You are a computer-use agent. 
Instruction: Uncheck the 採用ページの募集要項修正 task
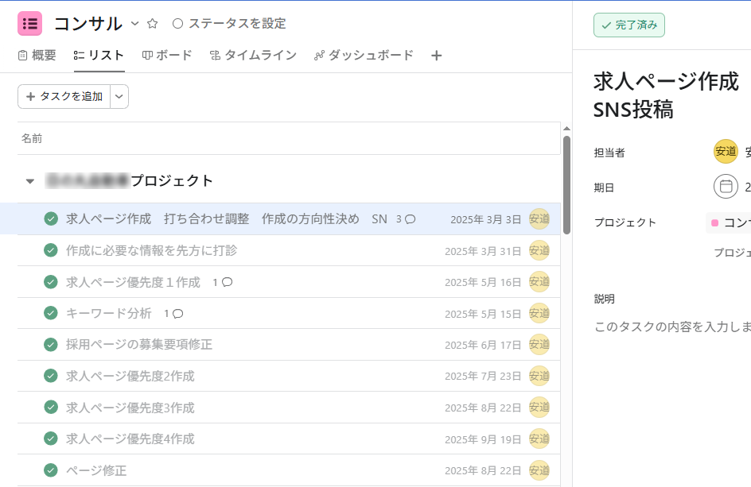51,345
